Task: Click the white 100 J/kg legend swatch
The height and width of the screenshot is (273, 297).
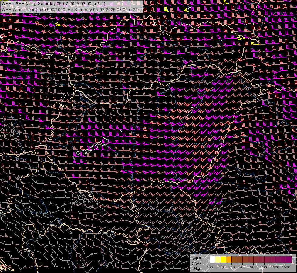Action: [213, 260]
